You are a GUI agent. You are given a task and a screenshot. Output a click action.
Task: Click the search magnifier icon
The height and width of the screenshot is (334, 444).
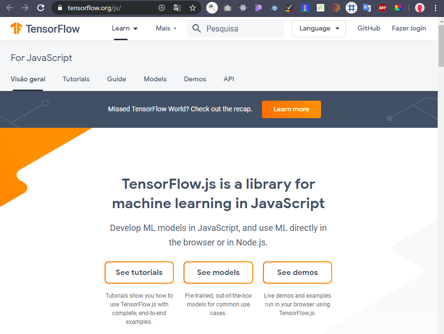(197, 28)
